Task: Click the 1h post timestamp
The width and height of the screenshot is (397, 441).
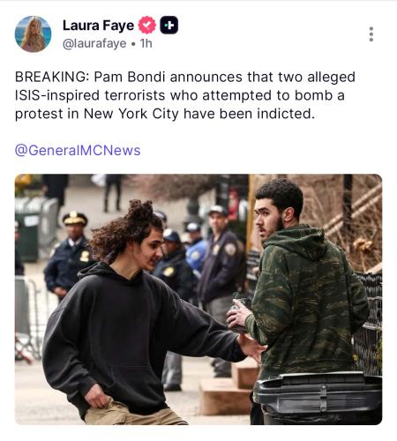Action: tap(146, 43)
